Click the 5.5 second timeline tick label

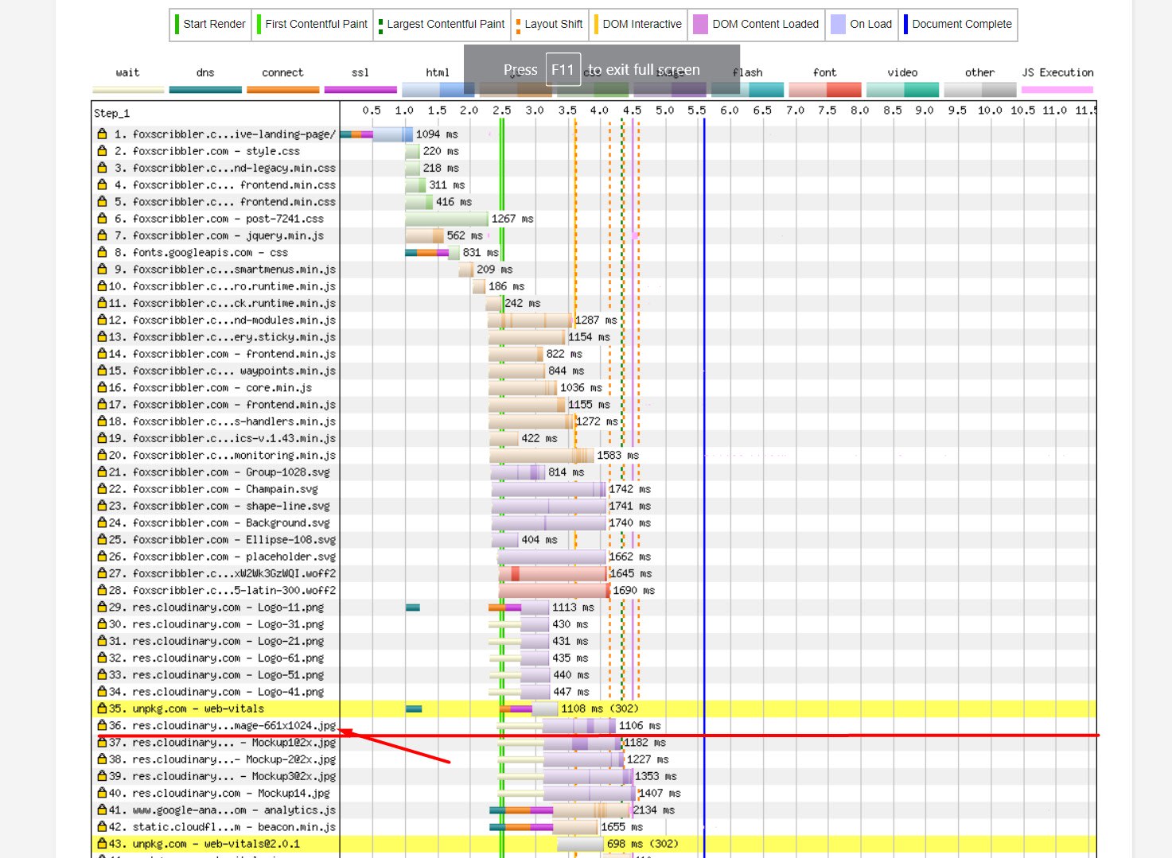[x=697, y=111]
